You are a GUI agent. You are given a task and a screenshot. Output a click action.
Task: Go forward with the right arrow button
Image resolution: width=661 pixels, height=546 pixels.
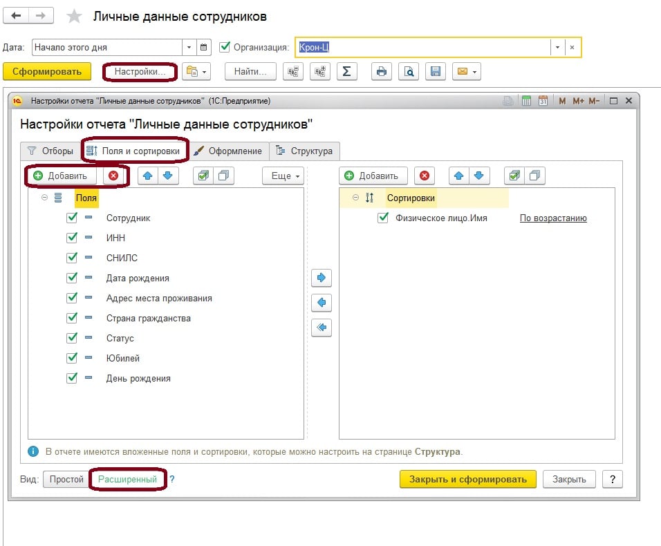[x=41, y=16]
